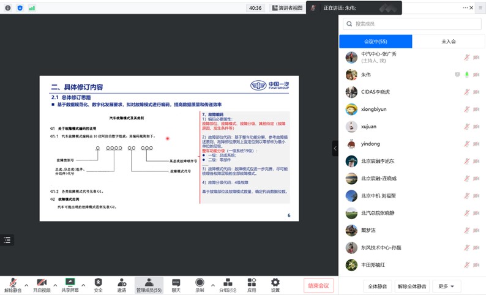The height and width of the screenshot is (295, 486).
Task: Click the blue security shield icon
Action: (x=20, y=8)
